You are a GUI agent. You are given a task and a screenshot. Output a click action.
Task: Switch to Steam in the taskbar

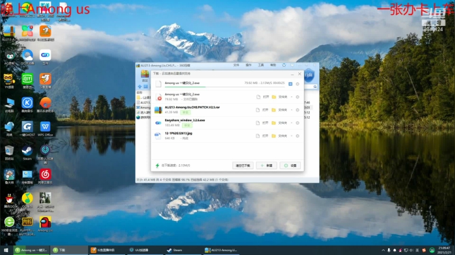(182, 250)
